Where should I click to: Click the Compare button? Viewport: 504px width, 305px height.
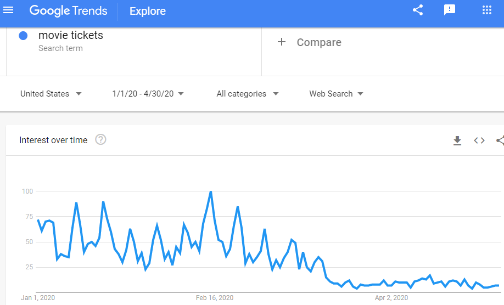tap(318, 42)
